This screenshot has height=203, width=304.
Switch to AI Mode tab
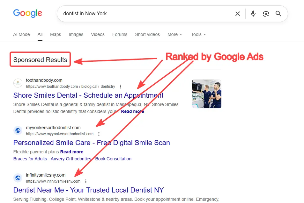[x=21, y=34]
